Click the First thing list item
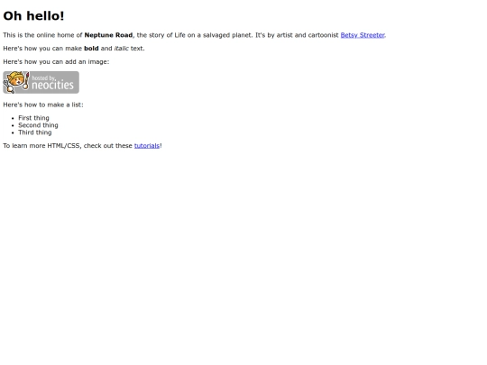This screenshot has height=365, width=487. [x=33, y=118]
